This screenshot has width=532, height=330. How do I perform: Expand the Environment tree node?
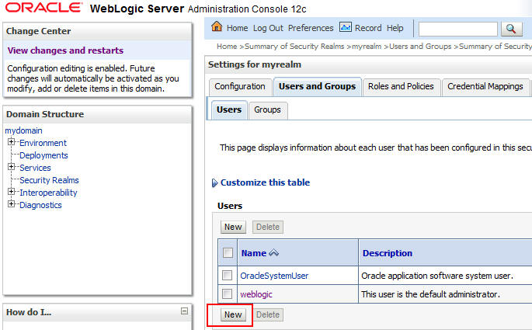pos(11,142)
